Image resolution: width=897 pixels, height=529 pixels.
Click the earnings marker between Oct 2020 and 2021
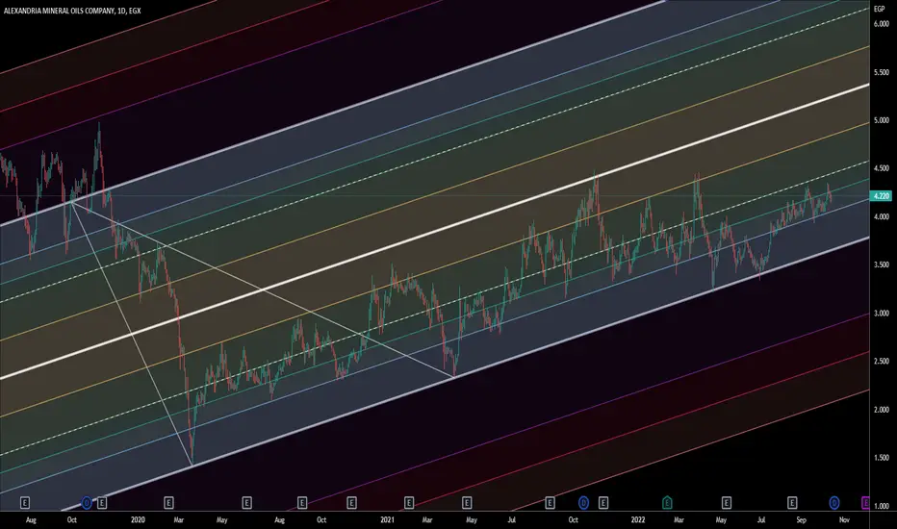point(352,503)
